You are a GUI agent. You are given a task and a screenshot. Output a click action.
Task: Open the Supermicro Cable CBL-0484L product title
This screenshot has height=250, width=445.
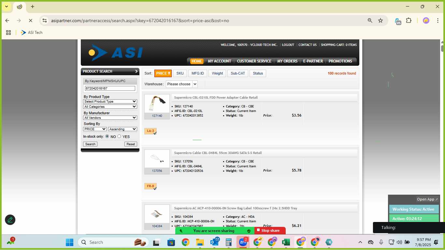(x=218, y=153)
